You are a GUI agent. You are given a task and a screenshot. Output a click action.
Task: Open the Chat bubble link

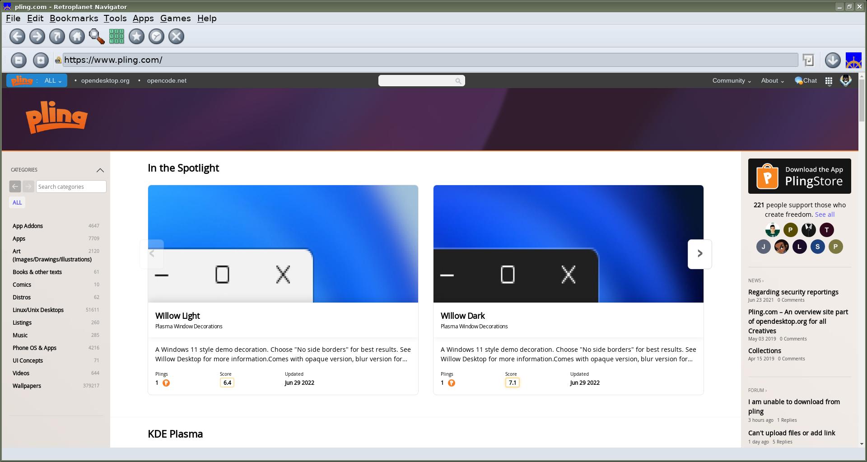tap(806, 80)
